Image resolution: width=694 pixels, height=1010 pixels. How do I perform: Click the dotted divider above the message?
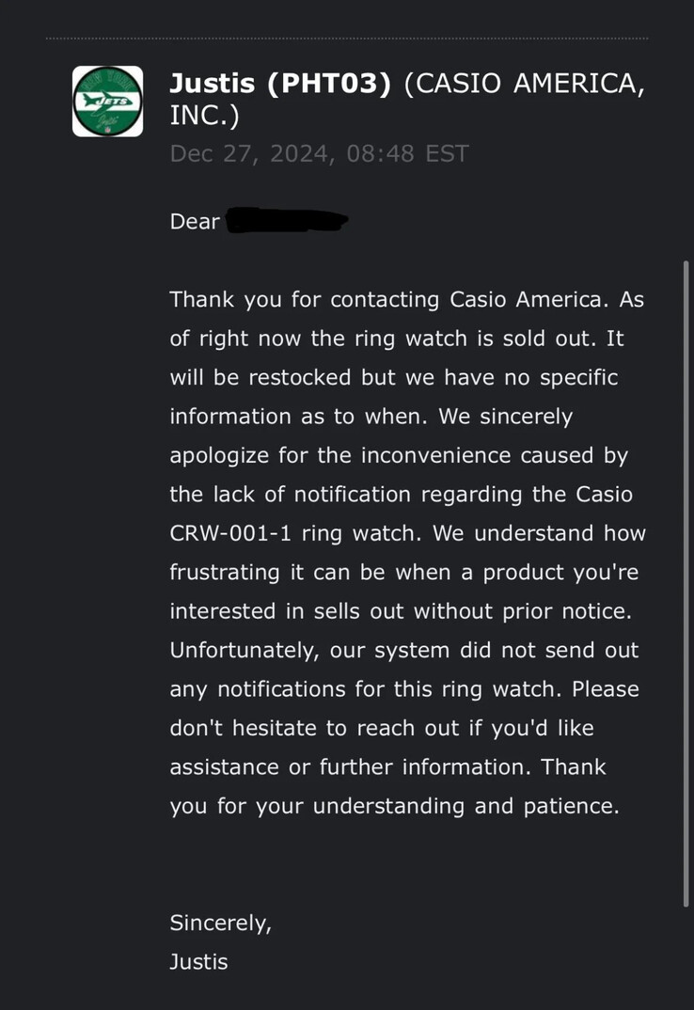(347, 38)
